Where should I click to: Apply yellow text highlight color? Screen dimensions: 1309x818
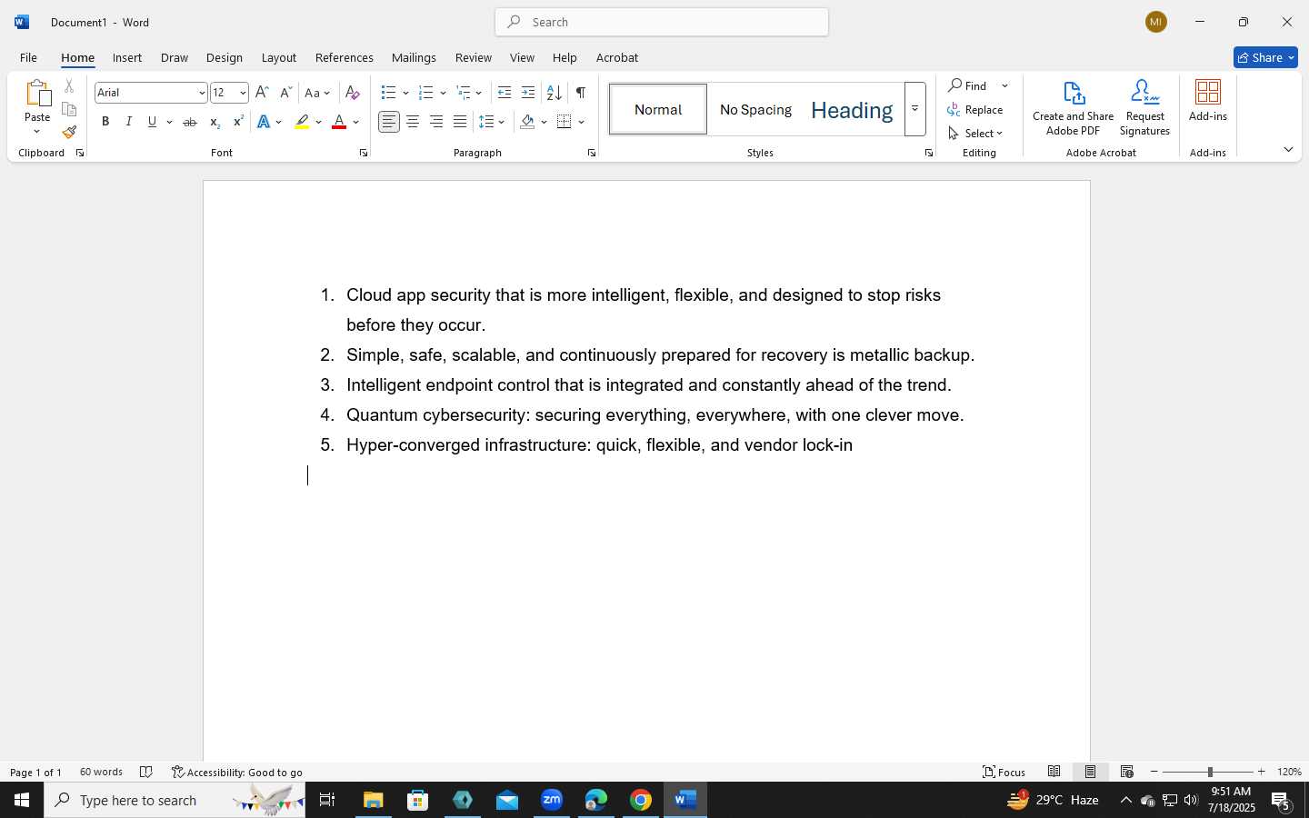302,122
